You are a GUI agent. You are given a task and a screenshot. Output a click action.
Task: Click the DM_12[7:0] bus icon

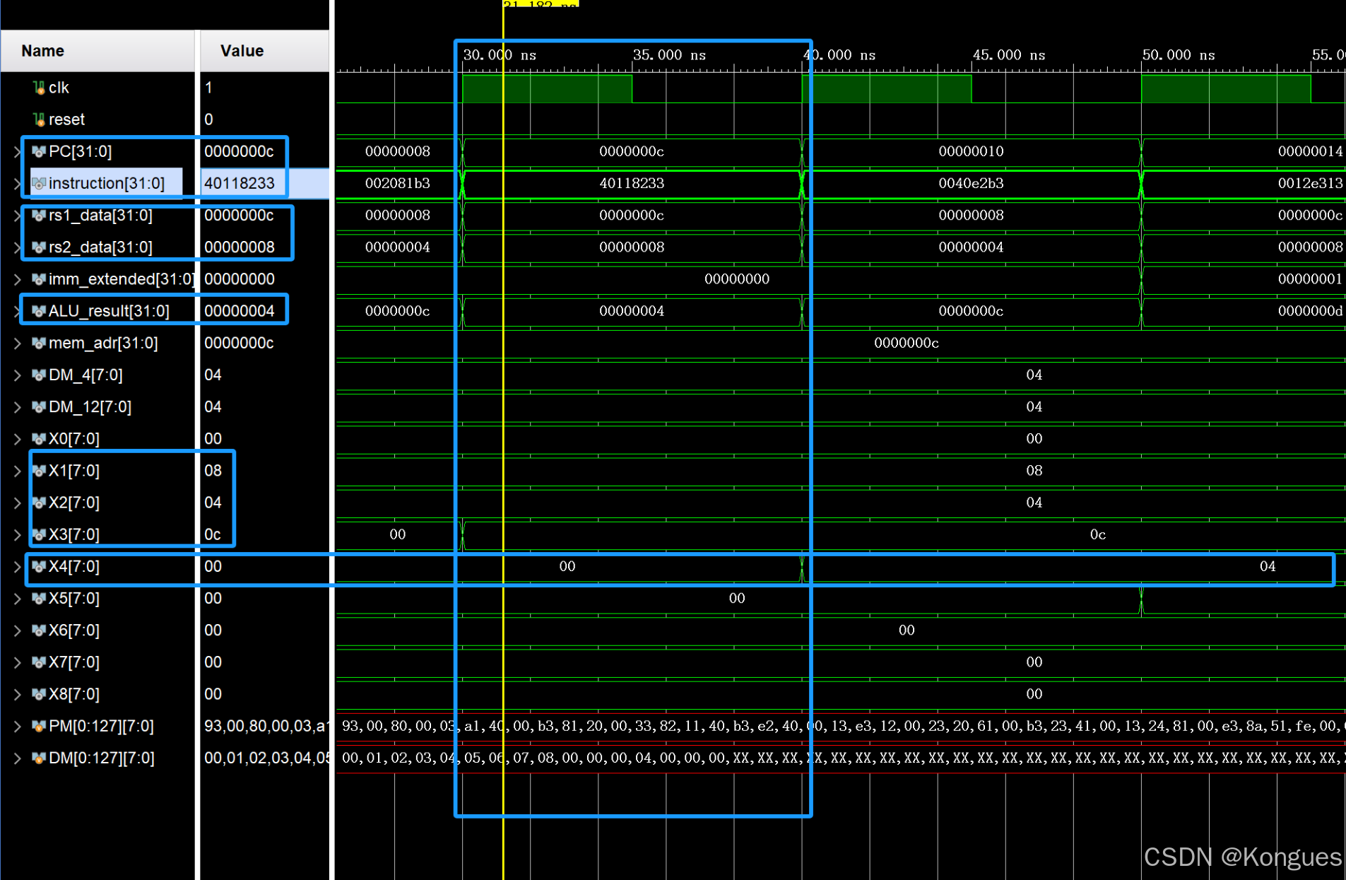[x=39, y=406]
